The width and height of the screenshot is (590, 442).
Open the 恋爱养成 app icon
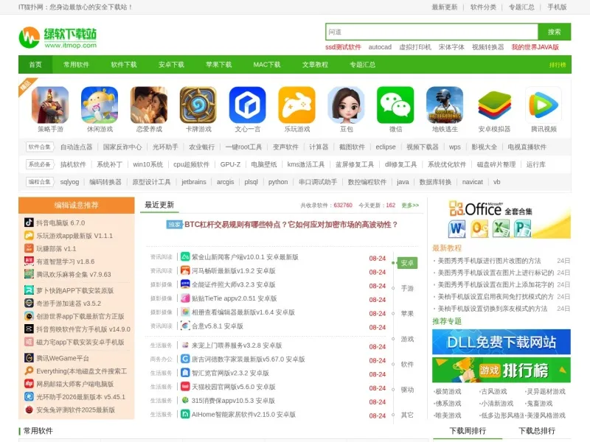pyautogui.click(x=149, y=105)
